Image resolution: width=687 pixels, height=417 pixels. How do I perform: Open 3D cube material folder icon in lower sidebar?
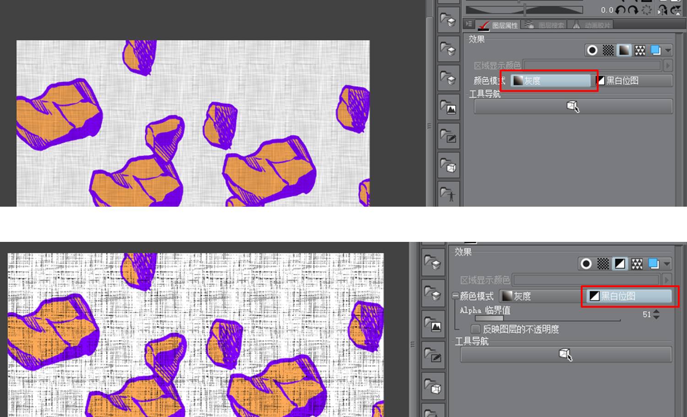click(433, 386)
